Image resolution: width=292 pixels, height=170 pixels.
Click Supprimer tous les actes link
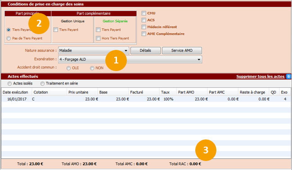click(x=261, y=76)
